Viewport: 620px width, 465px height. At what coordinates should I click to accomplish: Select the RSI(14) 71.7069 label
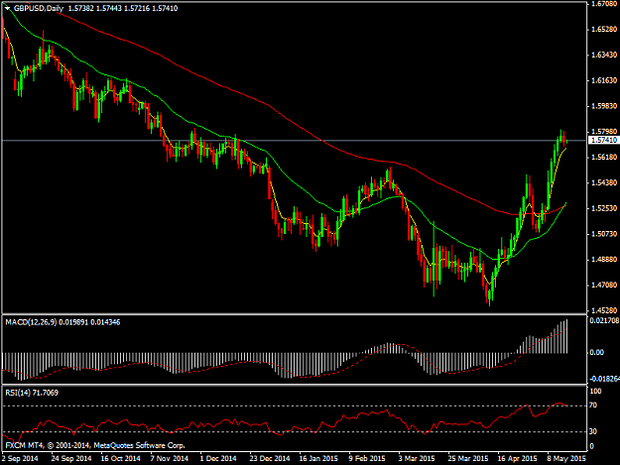pos(32,393)
